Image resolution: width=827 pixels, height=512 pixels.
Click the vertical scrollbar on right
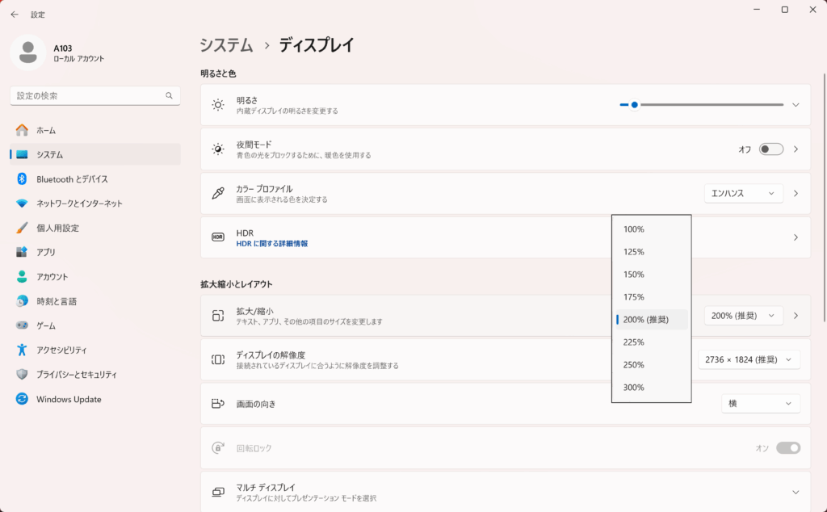[825, 198]
